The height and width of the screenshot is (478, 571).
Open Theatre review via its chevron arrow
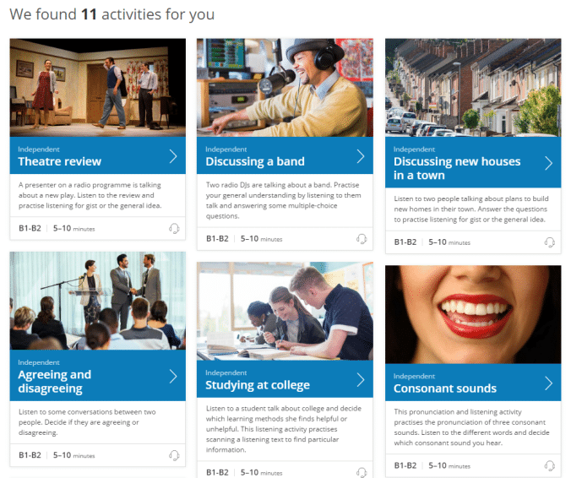[173, 156]
